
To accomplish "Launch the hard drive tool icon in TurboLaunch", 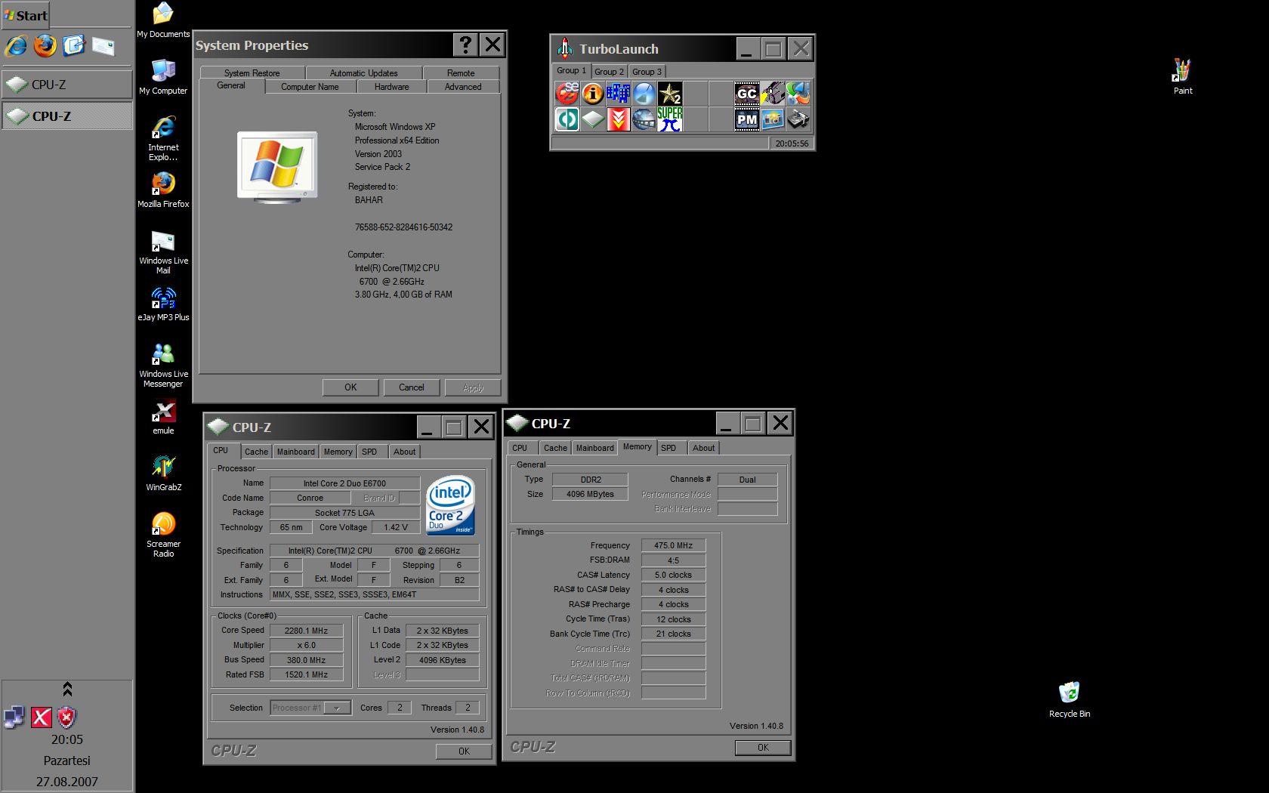I will tap(798, 119).
